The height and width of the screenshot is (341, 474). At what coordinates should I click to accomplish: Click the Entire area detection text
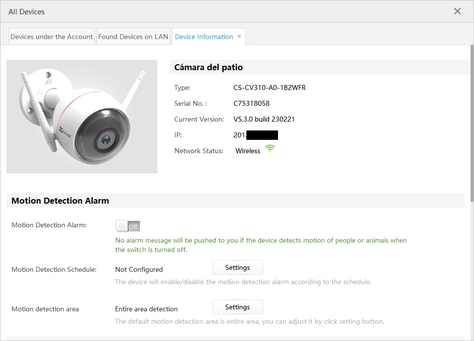coord(146,309)
